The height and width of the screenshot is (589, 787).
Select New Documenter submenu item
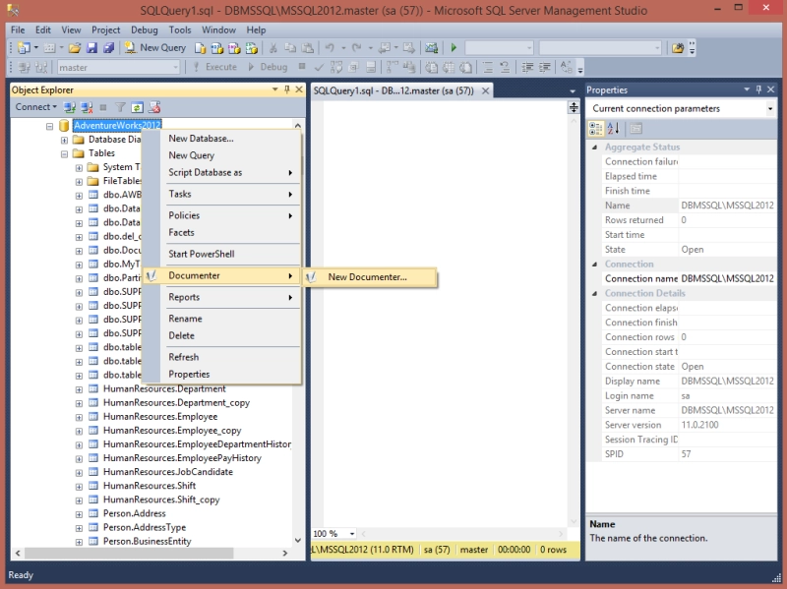[x=370, y=277]
